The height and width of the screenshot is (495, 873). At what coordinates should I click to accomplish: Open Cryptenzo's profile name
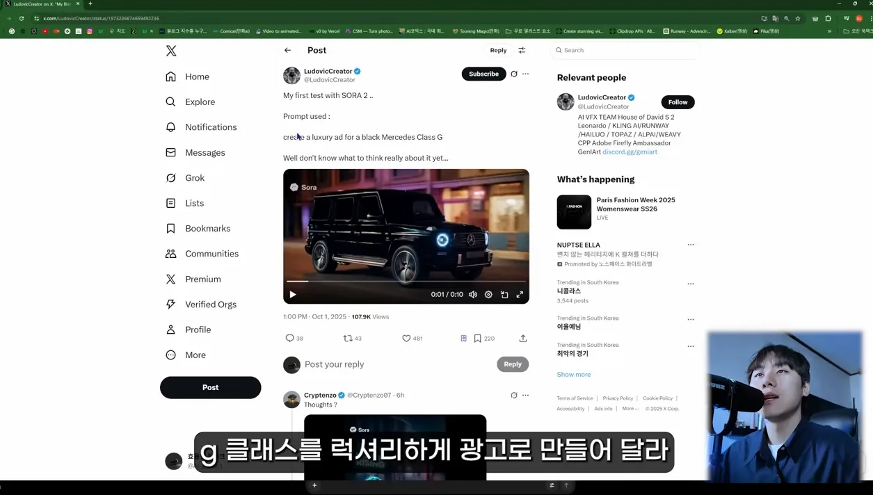click(x=320, y=395)
